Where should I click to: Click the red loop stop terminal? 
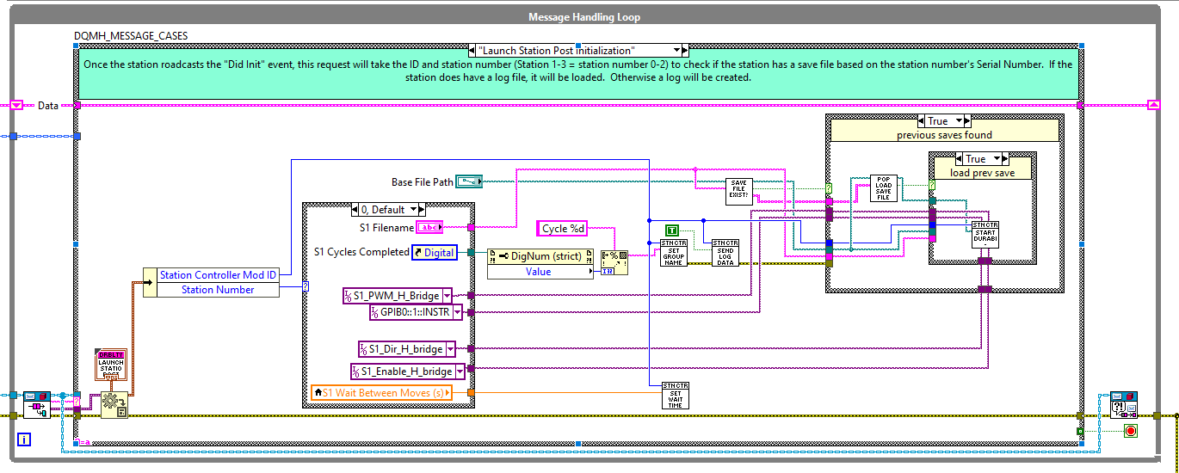click(1131, 429)
